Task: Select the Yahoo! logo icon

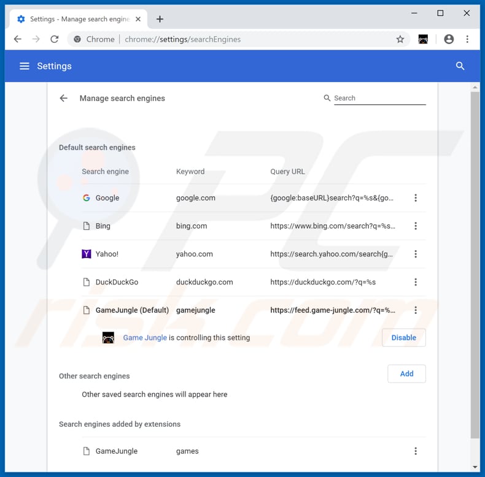Action: [87, 254]
